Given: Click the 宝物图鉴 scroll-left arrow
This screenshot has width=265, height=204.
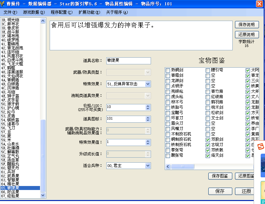Looking at the screenshot, I should [168, 166].
